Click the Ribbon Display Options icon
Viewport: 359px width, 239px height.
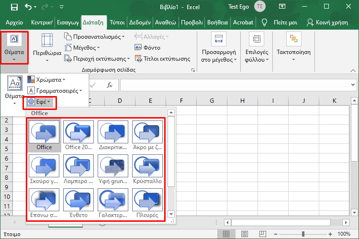[282, 7]
